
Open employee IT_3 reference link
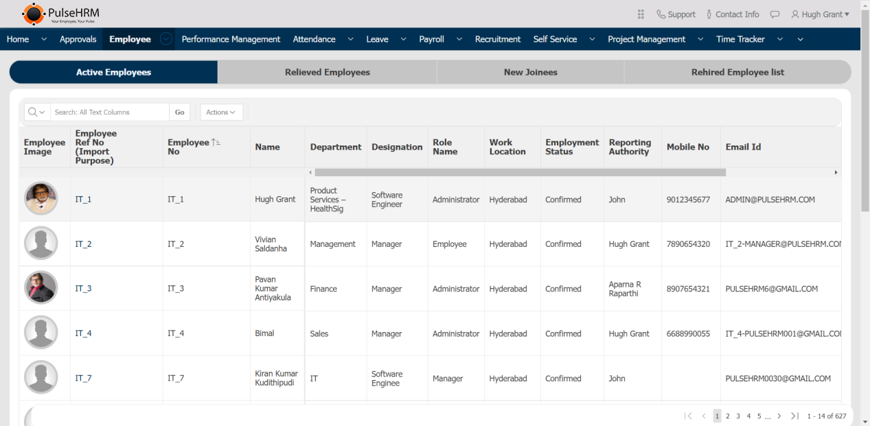coord(83,289)
